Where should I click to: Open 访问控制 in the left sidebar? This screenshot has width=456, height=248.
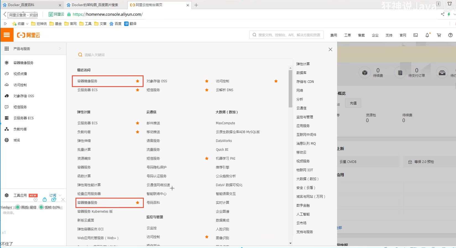(20, 85)
